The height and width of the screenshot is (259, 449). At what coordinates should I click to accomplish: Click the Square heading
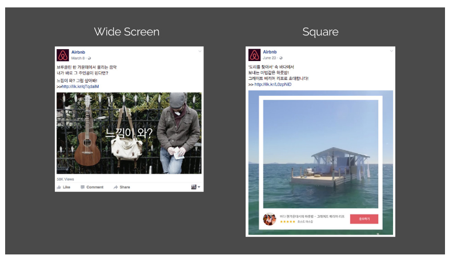[320, 32]
